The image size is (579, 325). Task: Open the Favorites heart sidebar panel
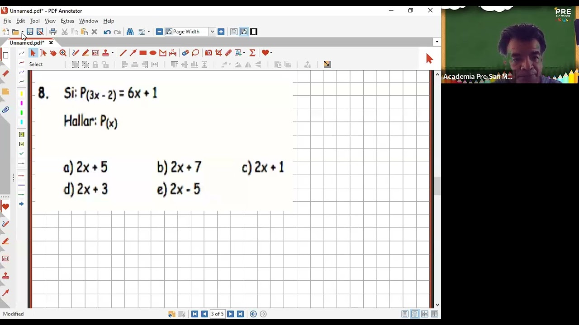pyautogui.click(x=5, y=207)
